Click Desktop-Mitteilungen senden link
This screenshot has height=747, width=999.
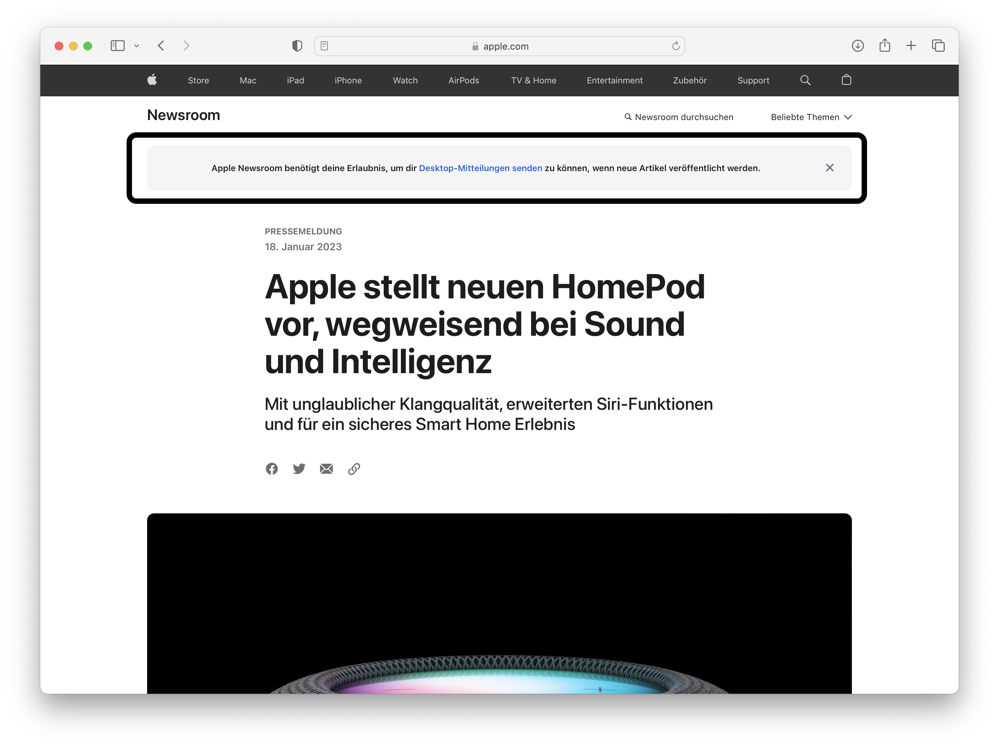pyautogui.click(x=480, y=168)
